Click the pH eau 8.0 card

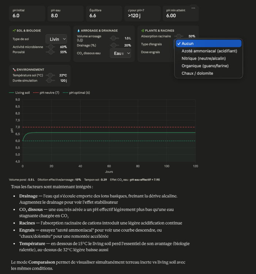tap(65, 14)
